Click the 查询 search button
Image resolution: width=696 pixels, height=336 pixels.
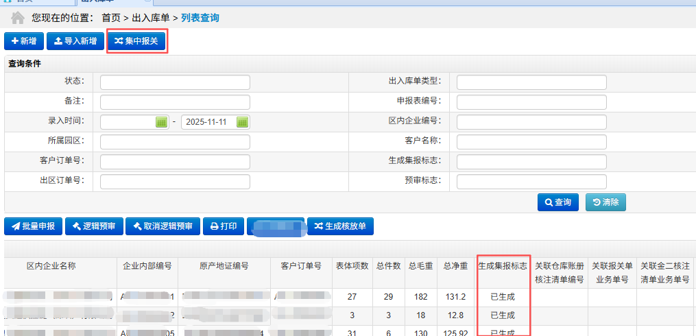pyautogui.click(x=557, y=202)
